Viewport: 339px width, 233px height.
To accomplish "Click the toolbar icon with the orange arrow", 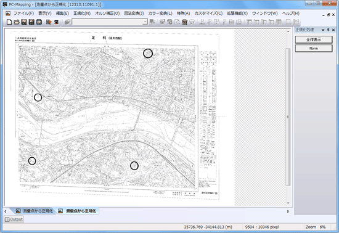I will 49,22.
